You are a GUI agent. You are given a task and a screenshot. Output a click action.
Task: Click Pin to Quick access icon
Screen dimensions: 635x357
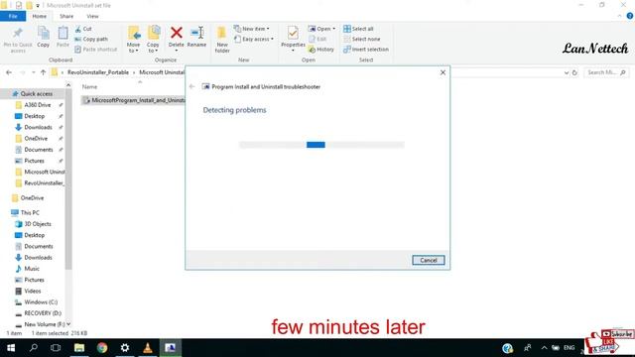coord(18,40)
